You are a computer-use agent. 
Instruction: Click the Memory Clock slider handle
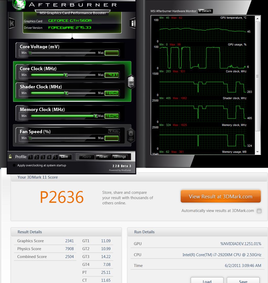tap(96, 116)
